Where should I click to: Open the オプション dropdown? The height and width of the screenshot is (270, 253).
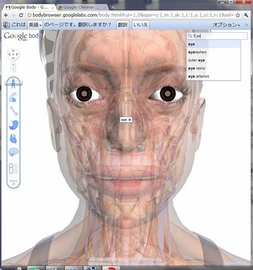(x=226, y=25)
